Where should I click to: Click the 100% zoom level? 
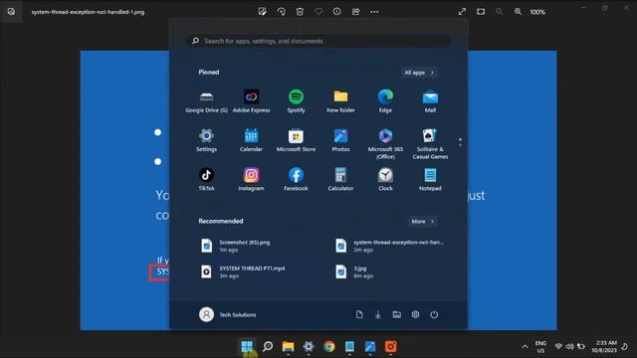(x=537, y=12)
